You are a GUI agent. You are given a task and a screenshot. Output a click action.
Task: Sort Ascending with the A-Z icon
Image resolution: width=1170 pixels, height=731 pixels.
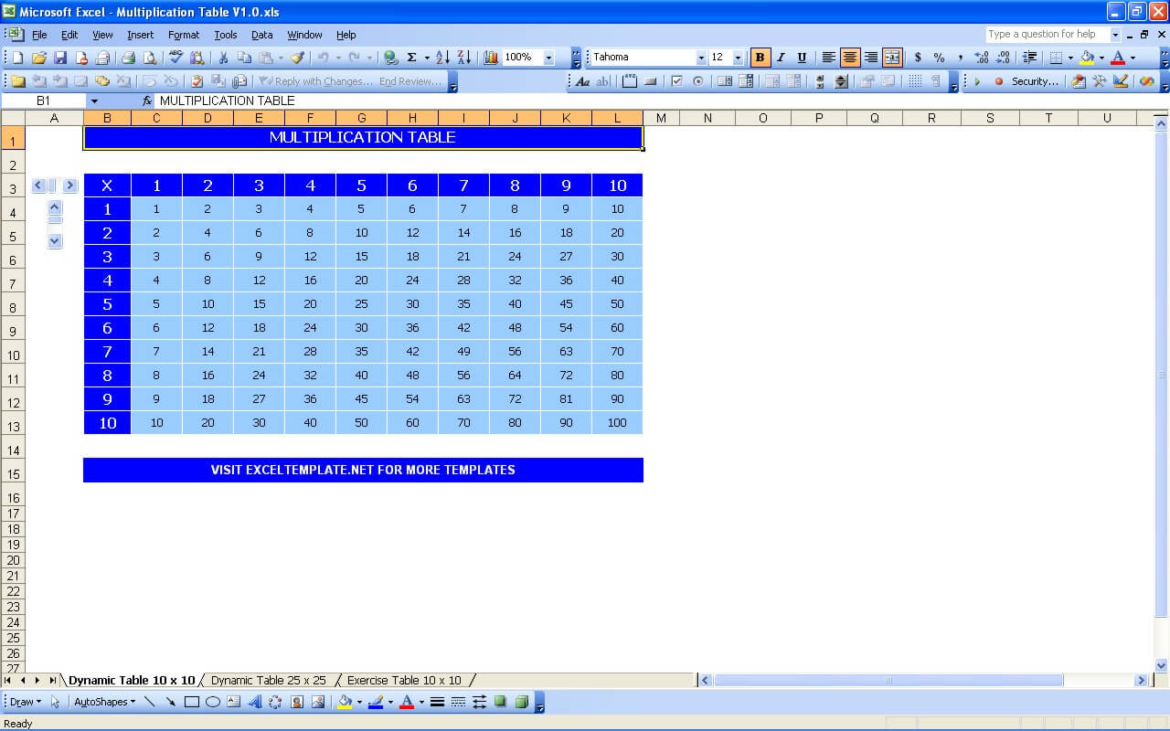[442, 58]
